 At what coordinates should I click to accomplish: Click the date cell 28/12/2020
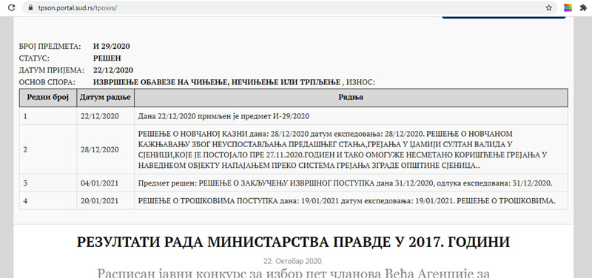pyautogui.click(x=100, y=150)
